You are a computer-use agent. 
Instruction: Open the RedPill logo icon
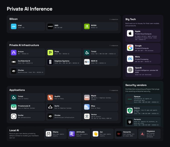pyautogui.click(x=50, y=98)
